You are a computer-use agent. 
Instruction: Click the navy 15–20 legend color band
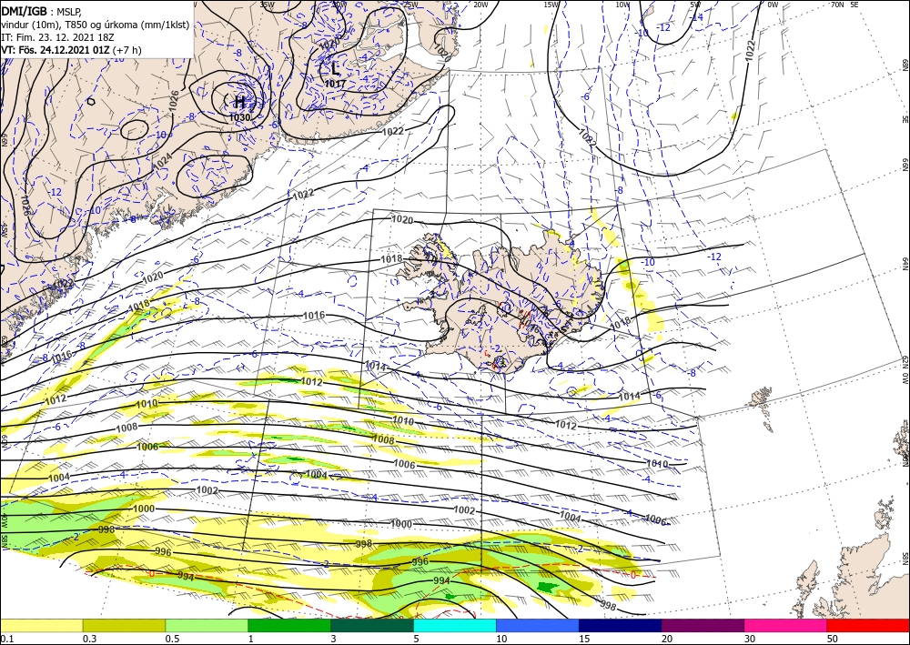(x=621, y=625)
